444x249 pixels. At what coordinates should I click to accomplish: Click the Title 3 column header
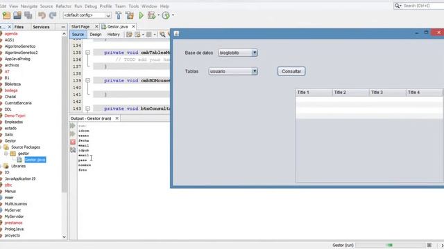(387, 92)
